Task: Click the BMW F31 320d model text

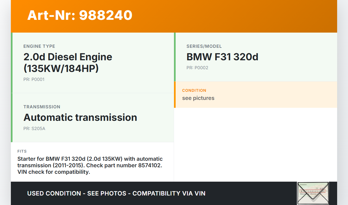Action: coord(222,57)
